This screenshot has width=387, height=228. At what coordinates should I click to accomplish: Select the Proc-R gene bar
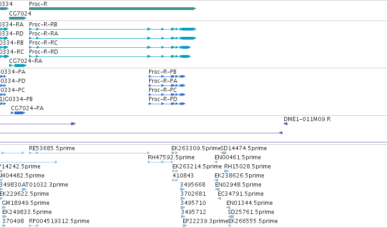(112, 9)
